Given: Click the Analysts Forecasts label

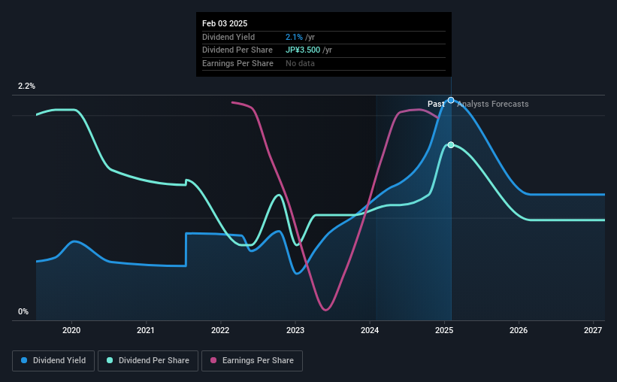Looking at the screenshot, I should pos(493,104).
